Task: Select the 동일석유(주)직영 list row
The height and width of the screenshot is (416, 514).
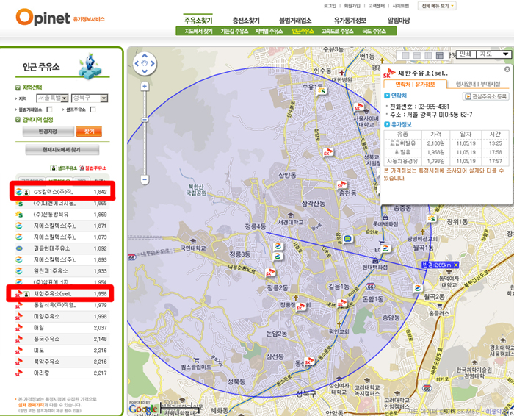Action: (x=62, y=305)
